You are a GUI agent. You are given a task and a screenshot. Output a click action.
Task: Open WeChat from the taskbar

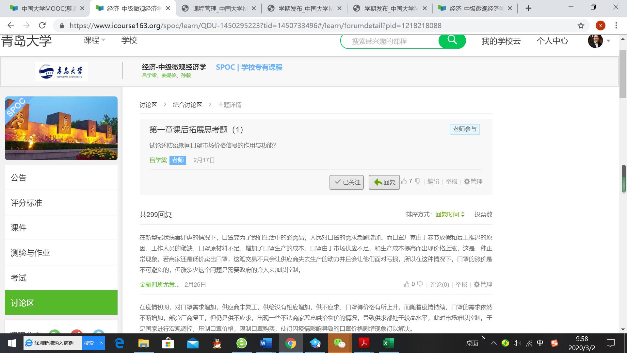pos(339,343)
